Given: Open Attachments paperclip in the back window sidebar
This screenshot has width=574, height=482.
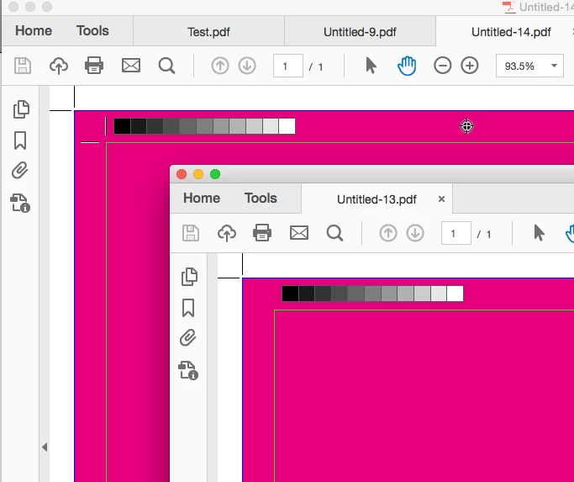Looking at the screenshot, I should pos(20,171).
